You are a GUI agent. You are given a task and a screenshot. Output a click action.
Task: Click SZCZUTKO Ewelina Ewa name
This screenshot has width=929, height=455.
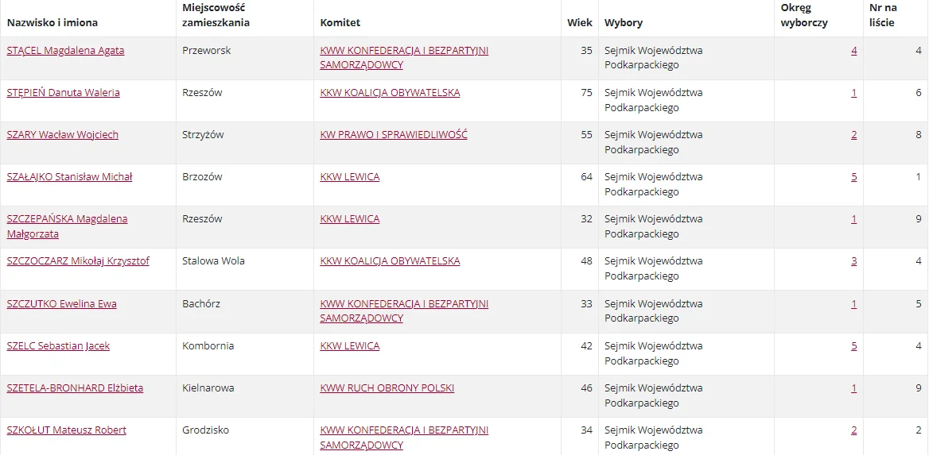(x=61, y=304)
